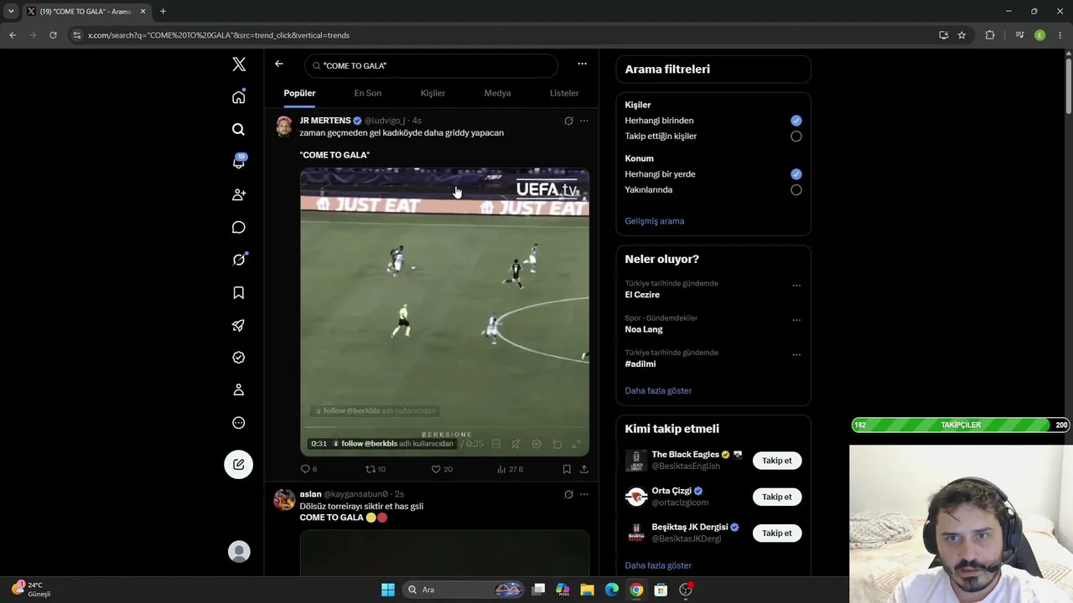
Task: Bookmark this page with Chrome star
Action: 962,35
